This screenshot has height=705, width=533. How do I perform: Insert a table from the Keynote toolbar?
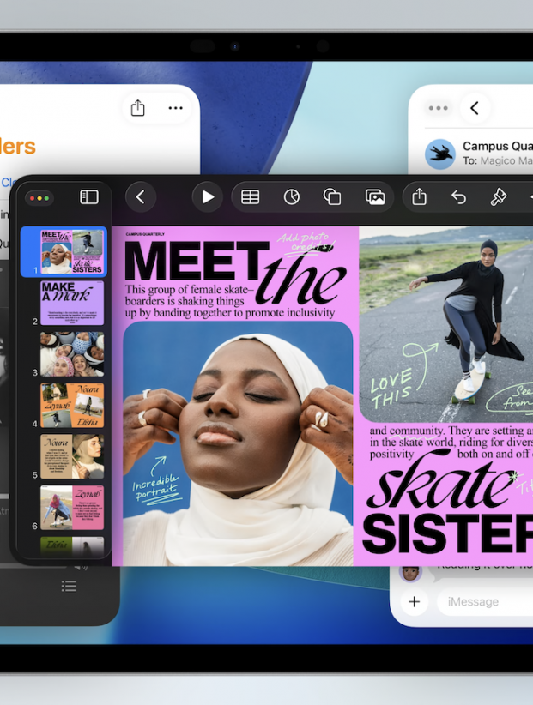point(250,197)
